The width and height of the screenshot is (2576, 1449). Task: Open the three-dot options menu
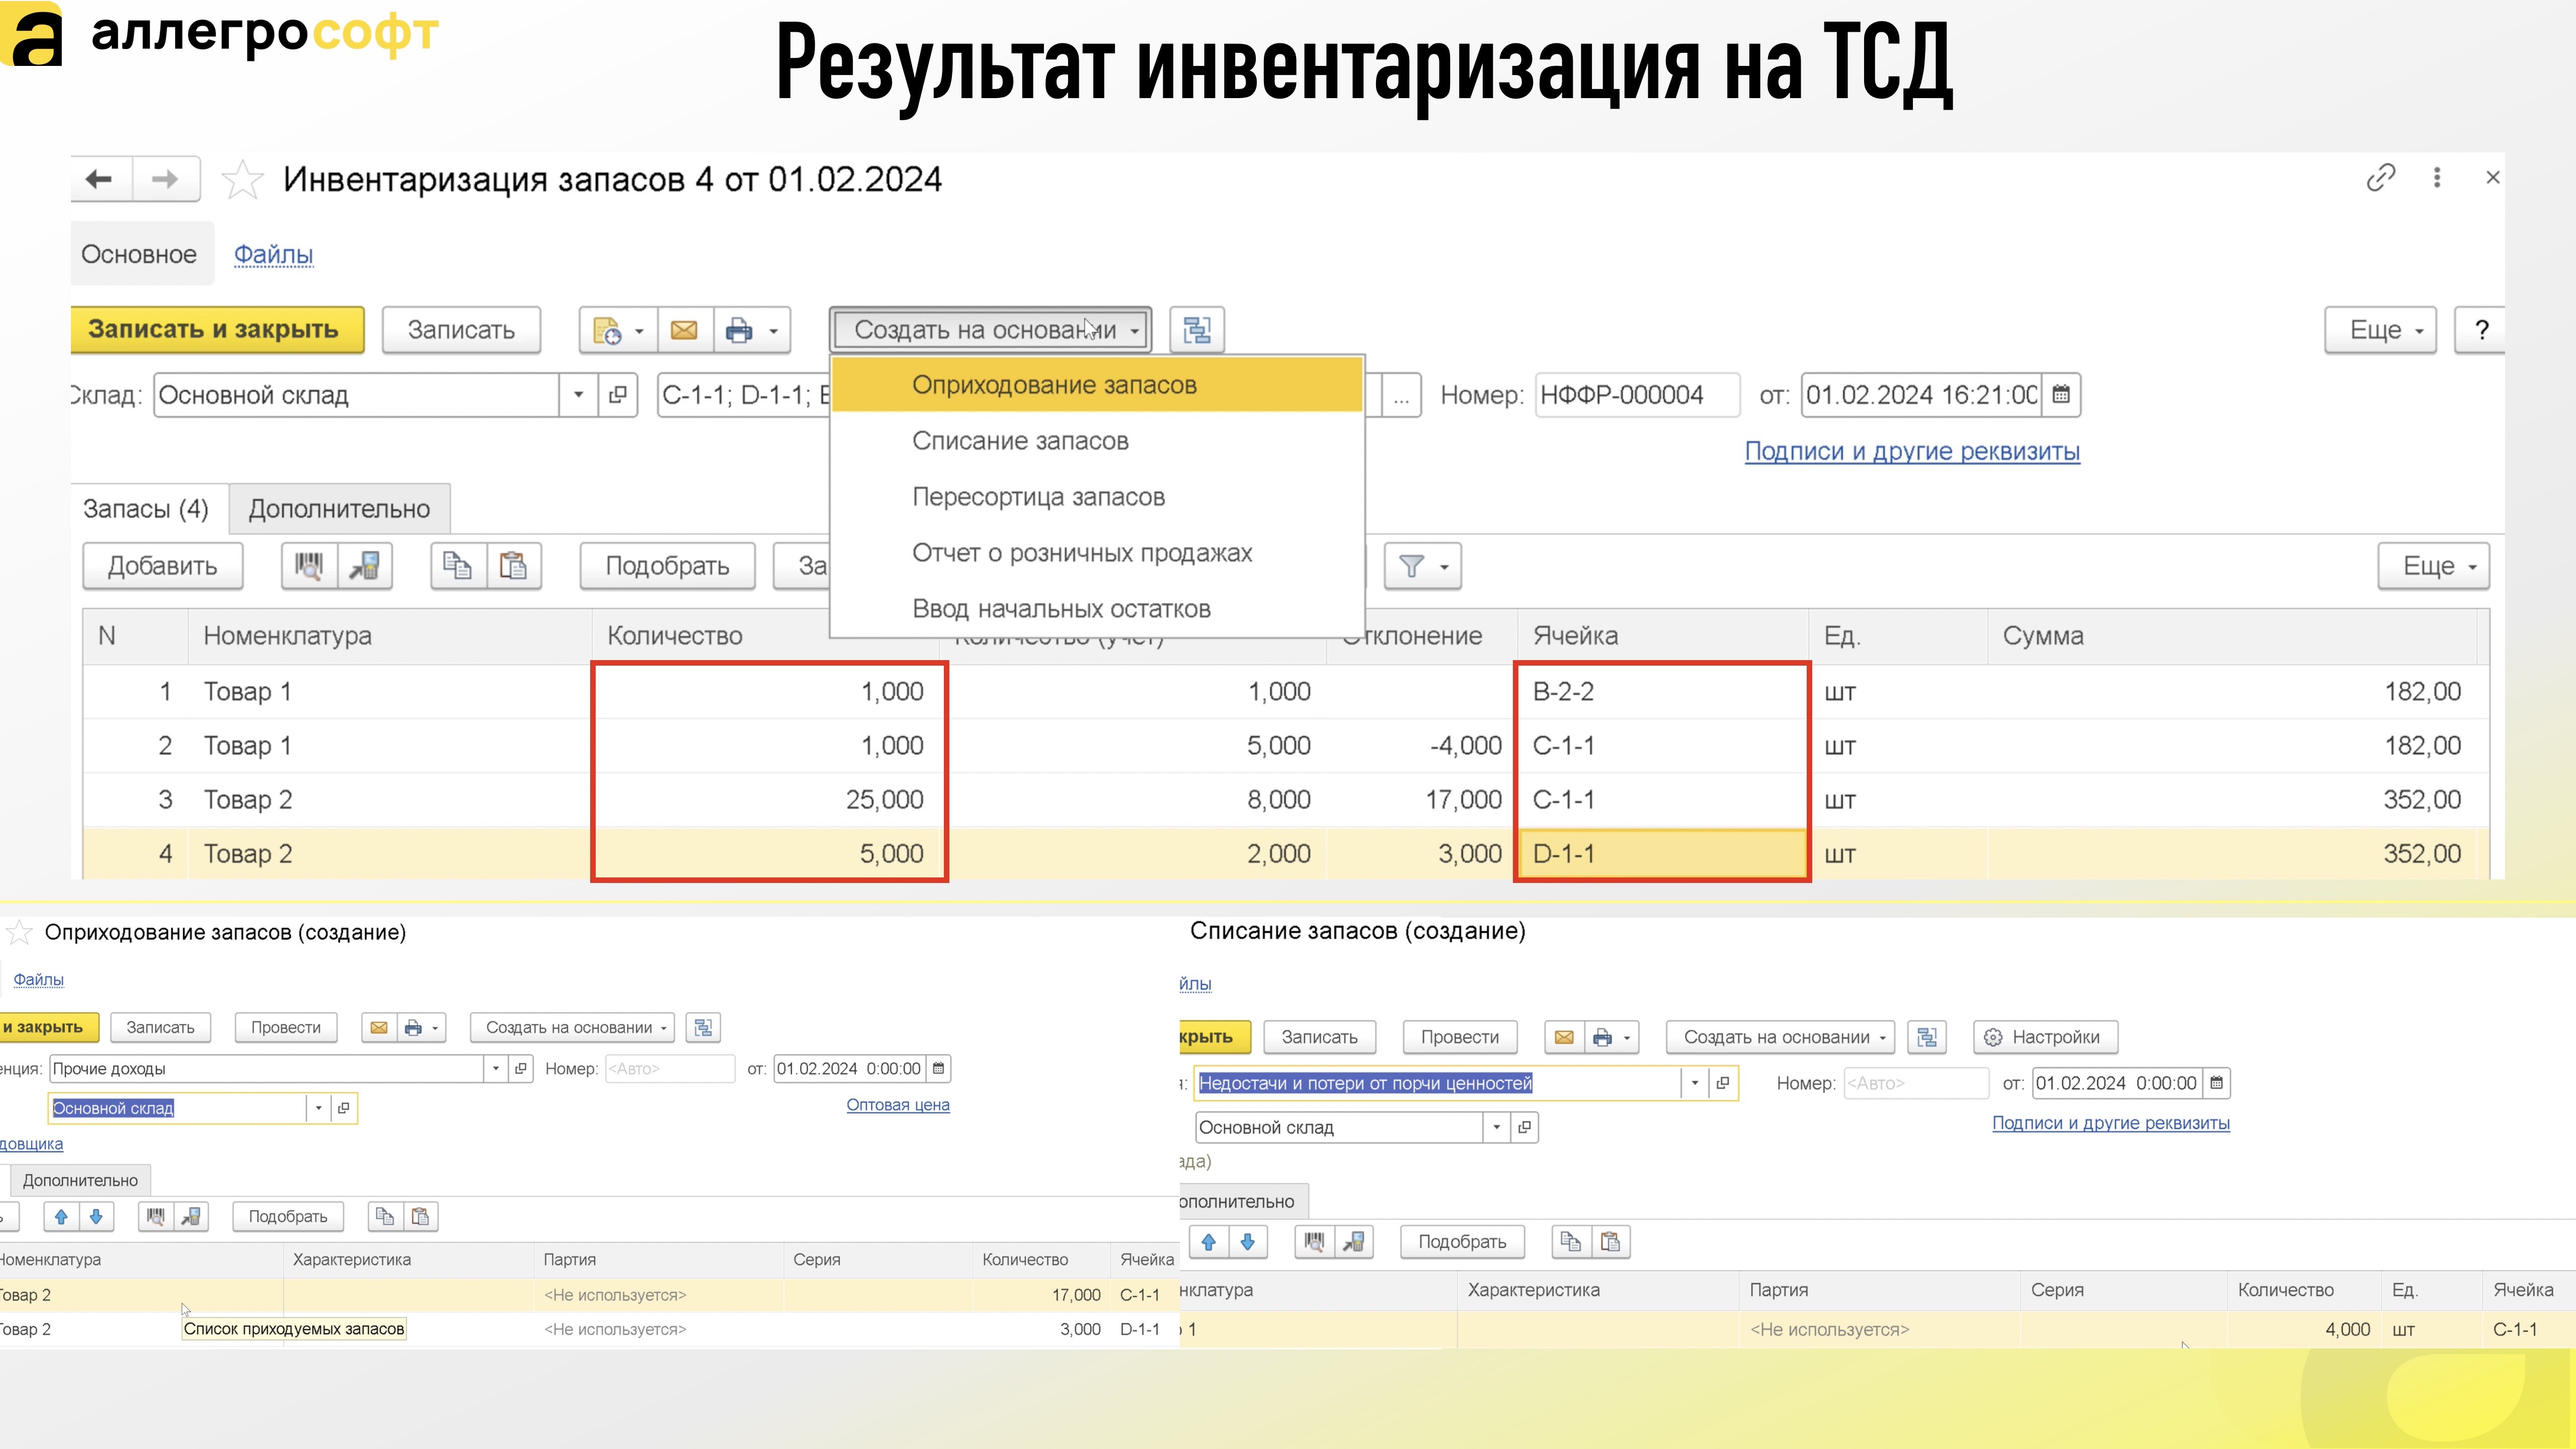point(2437,178)
